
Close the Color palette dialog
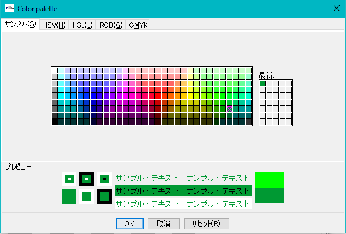(x=337, y=8)
